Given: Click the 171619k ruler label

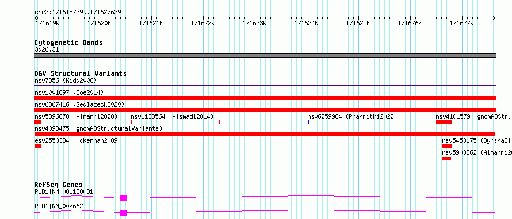Looking at the screenshot, I should coord(47,23).
